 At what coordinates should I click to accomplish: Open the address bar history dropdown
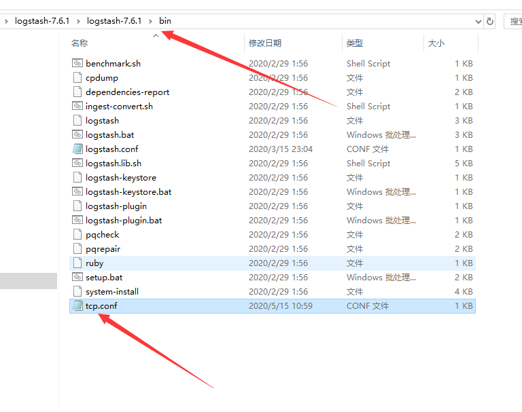[x=478, y=22]
